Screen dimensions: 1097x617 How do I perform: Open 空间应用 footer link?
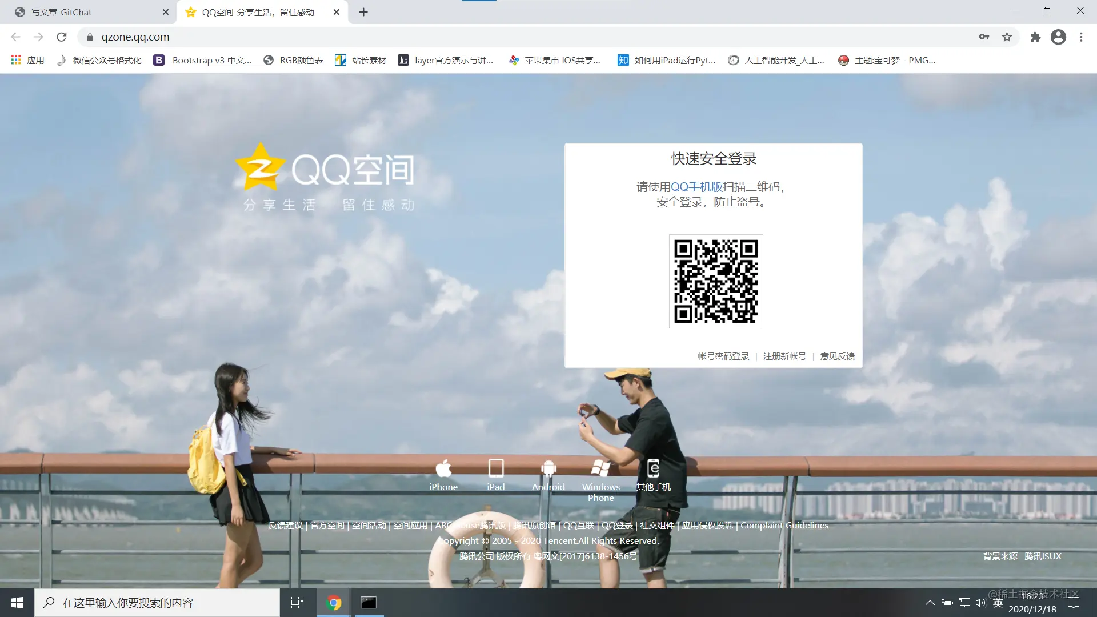pyautogui.click(x=410, y=526)
